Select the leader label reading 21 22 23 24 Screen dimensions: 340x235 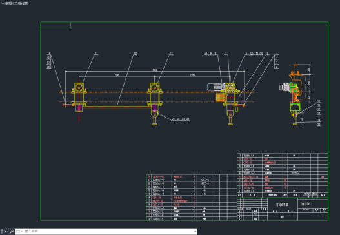[181, 119]
